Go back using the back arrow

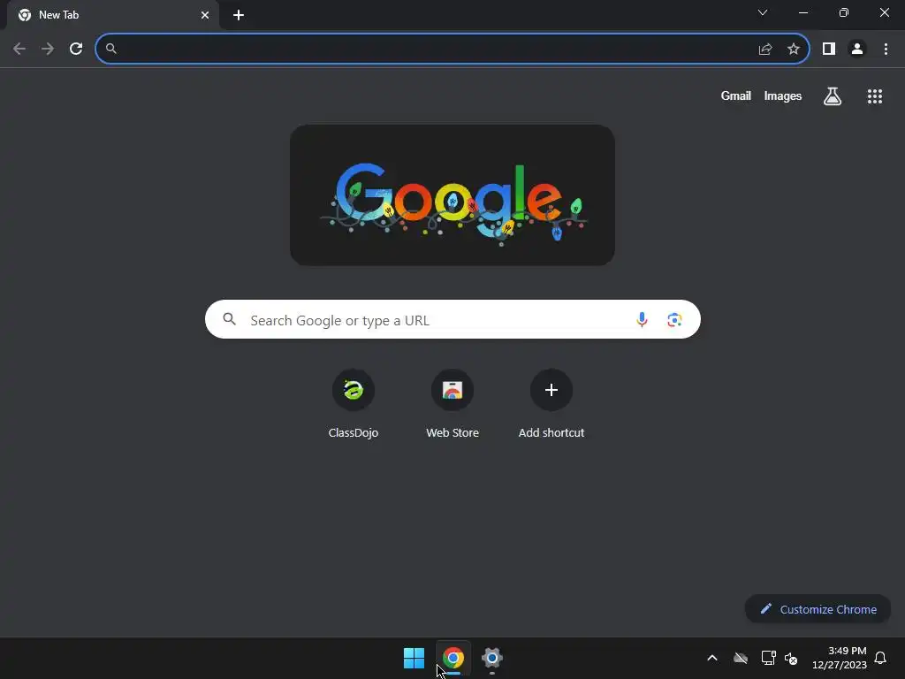click(x=19, y=50)
